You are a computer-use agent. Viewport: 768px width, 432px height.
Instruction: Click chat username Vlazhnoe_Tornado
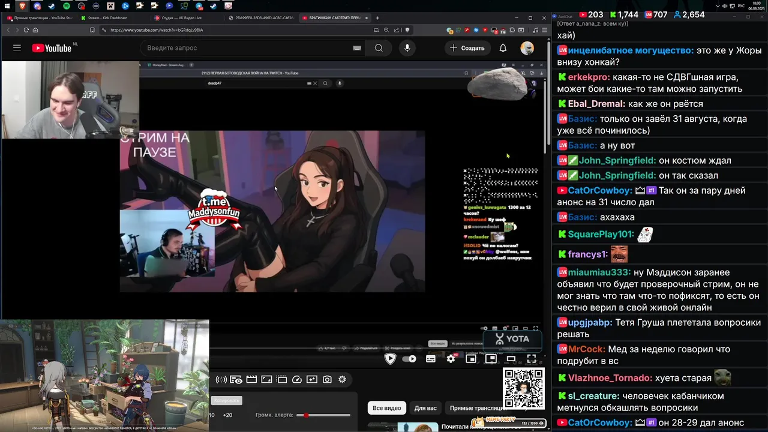pyautogui.click(x=610, y=378)
